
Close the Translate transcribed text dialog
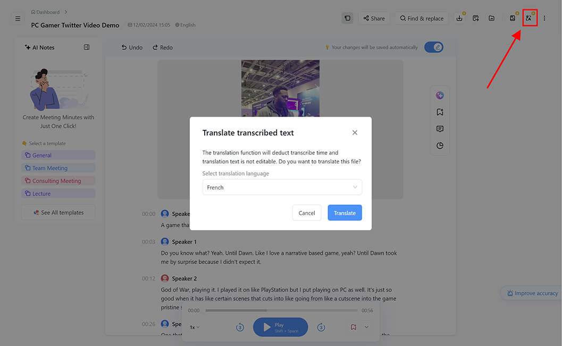355,133
